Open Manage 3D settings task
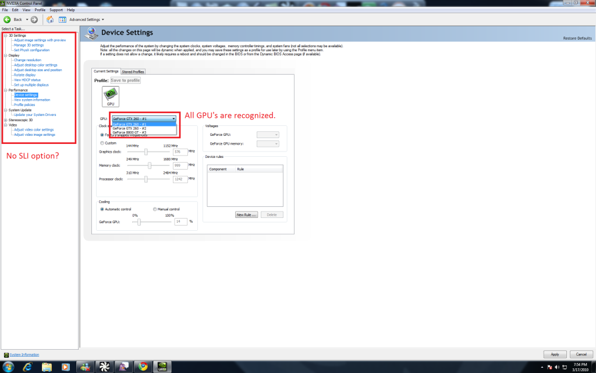 29,45
